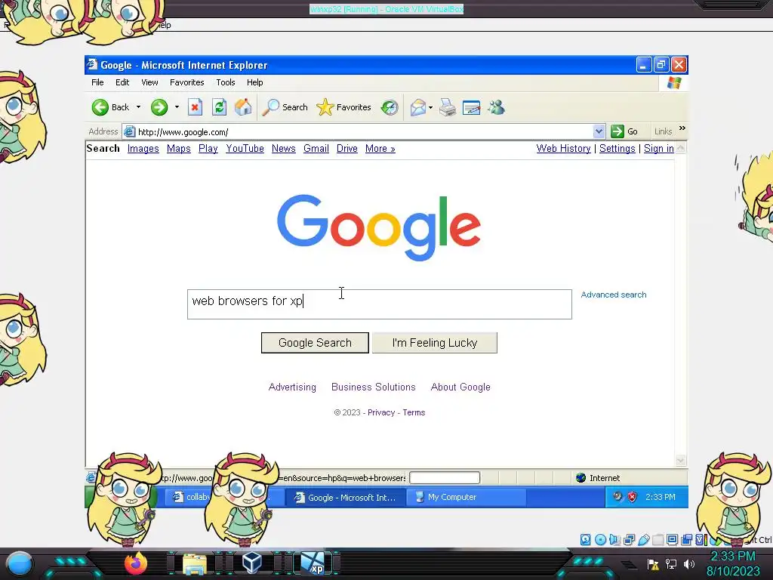Click the News link
Image resolution: width=773 pixels, height=580 pixels.
click(x=284, y=149)
